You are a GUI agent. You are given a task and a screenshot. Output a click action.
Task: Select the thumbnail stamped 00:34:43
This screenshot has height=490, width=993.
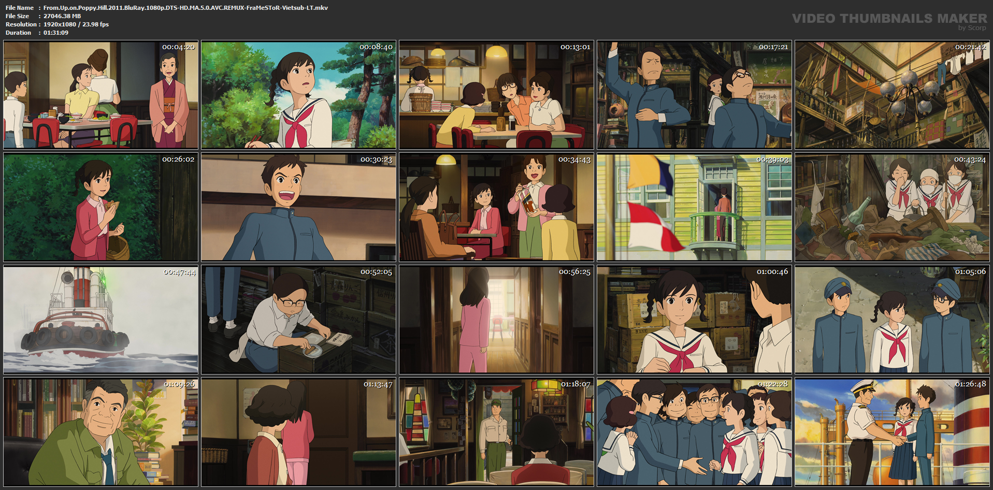click(497, 207)
